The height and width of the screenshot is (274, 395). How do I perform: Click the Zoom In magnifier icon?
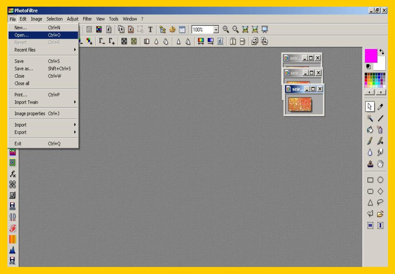[x=226, y=30]
